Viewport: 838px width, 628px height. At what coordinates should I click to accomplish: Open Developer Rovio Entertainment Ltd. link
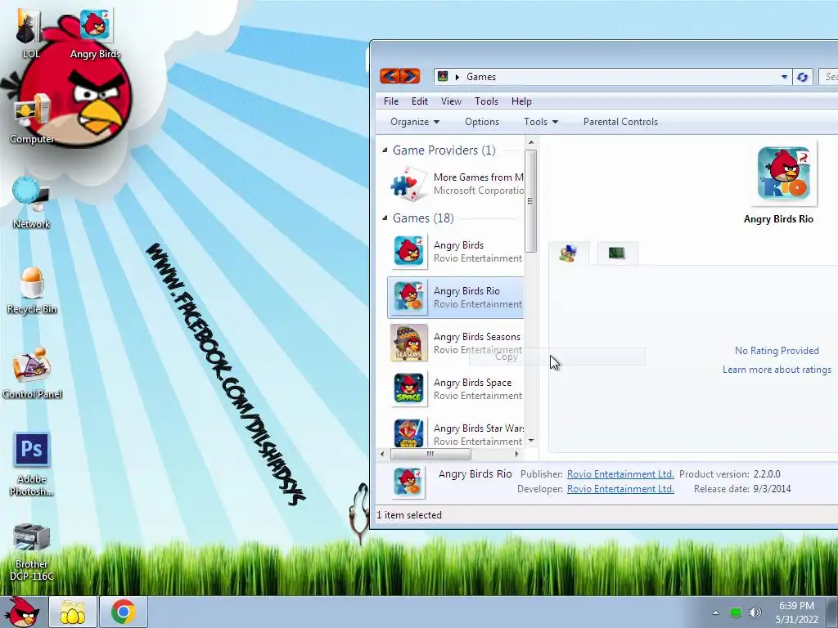[x=620, y=489]
